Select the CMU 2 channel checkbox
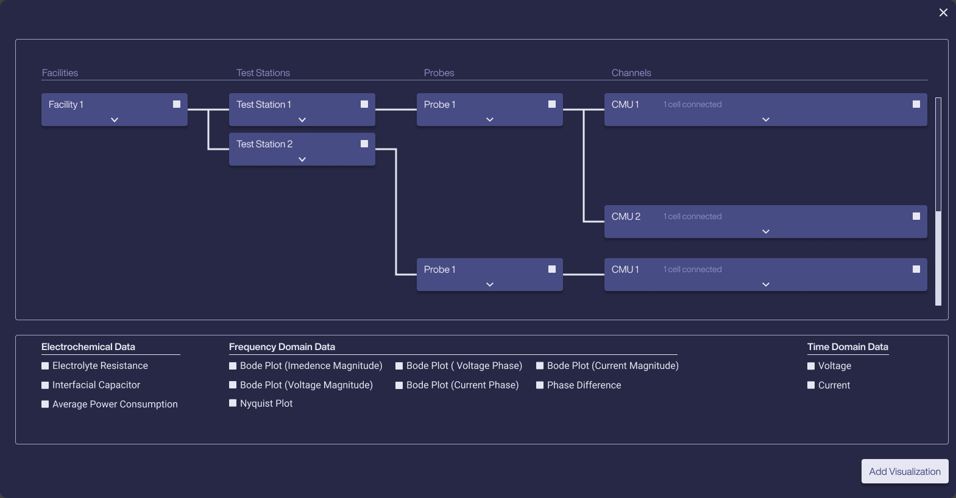This screenshot has width=956, height=498. click(x=916, y=216)
